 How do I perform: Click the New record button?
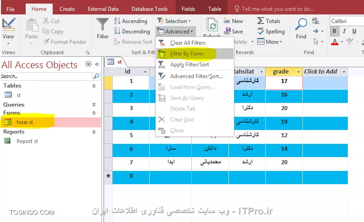coord(233,21)
